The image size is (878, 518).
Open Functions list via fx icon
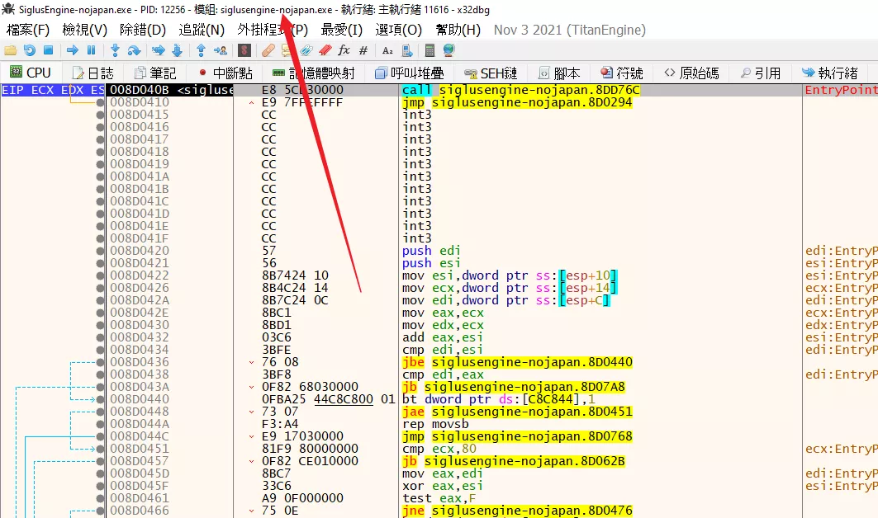point(344,51)
